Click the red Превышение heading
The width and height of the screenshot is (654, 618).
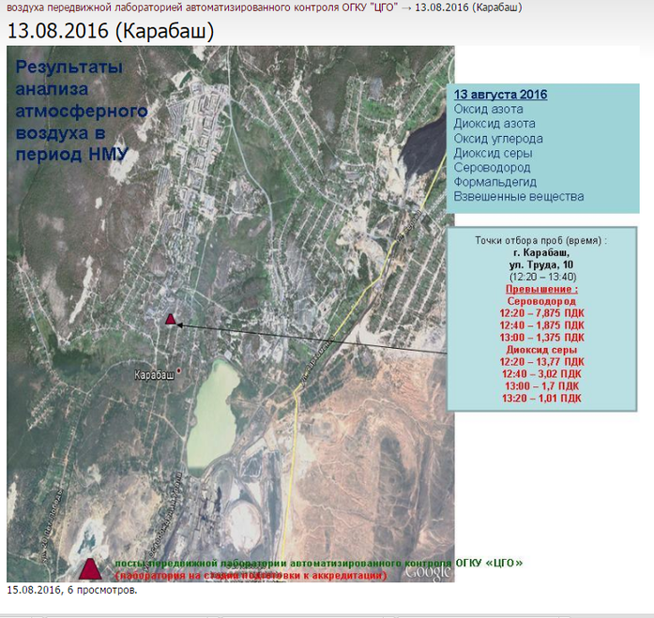pos(542,290)
